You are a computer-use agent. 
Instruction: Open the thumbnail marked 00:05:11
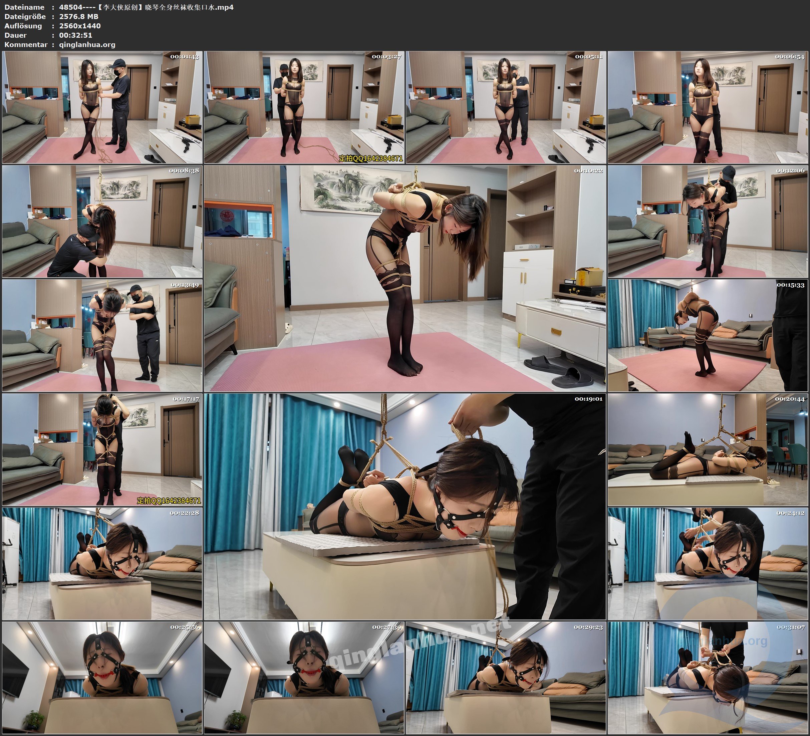tap(506, 107)
